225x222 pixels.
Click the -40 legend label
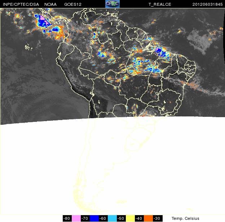(139, 218)
